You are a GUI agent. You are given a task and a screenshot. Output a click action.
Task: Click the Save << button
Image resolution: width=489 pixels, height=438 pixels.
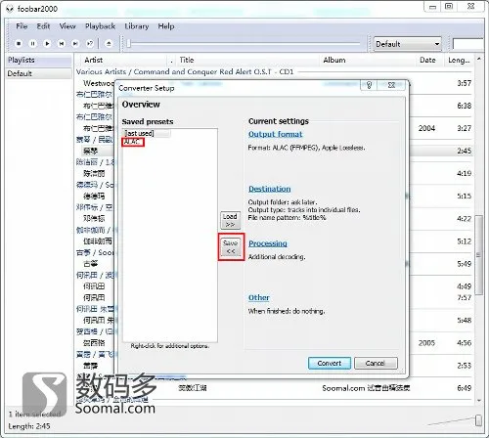231,246
